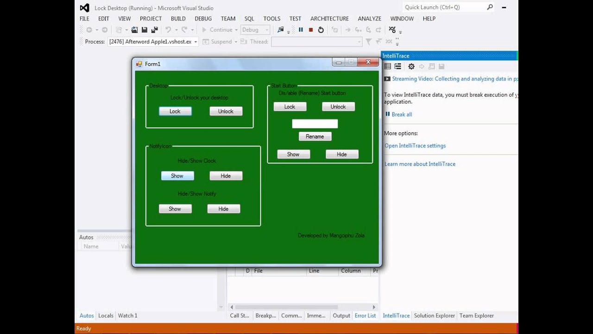This screenshot has height=334, width=593.
Task: Click Unlock in the Start Button group
Action: (338, 107)
